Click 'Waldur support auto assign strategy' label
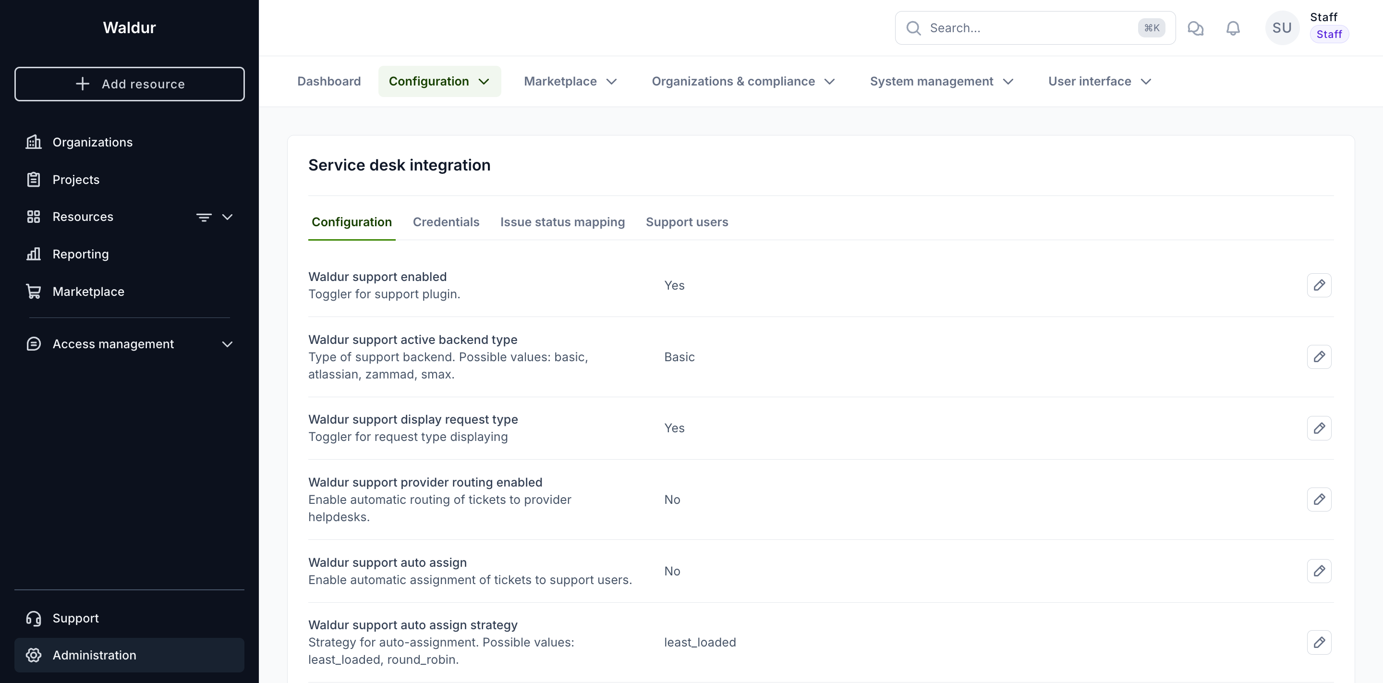1383x683 pixels. 412,625
